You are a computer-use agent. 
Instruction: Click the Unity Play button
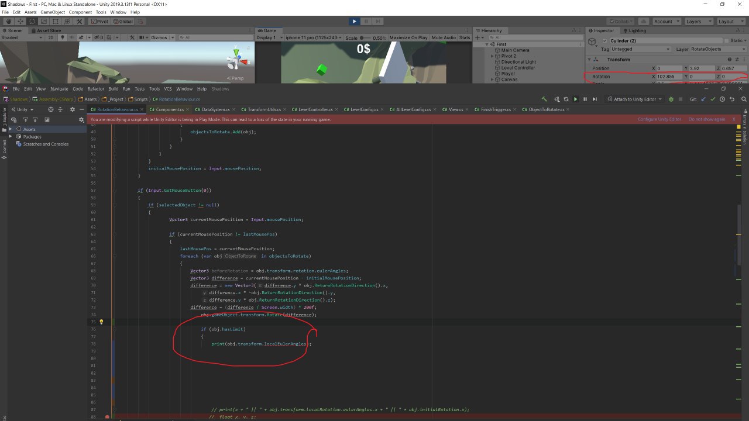coord(354,21)
